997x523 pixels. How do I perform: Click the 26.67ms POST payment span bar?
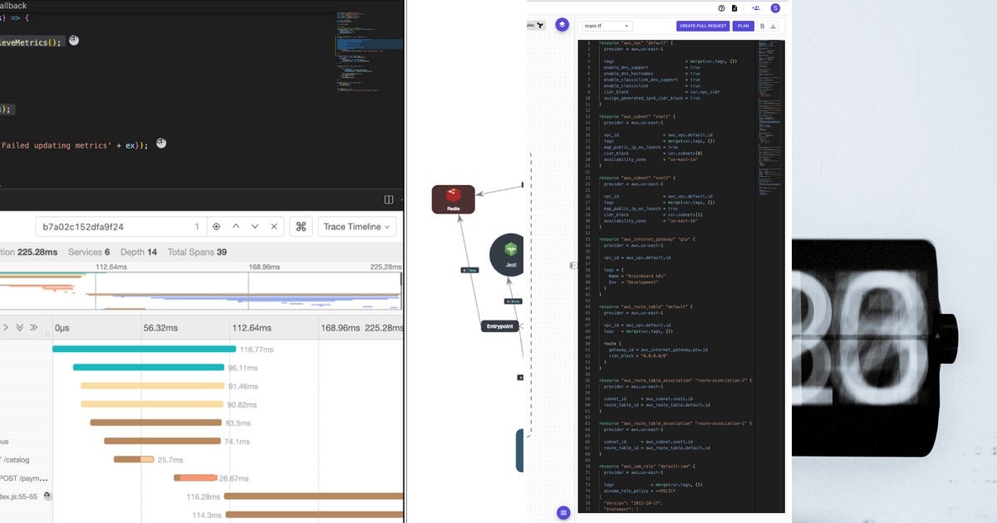click(x=195, y=477)
